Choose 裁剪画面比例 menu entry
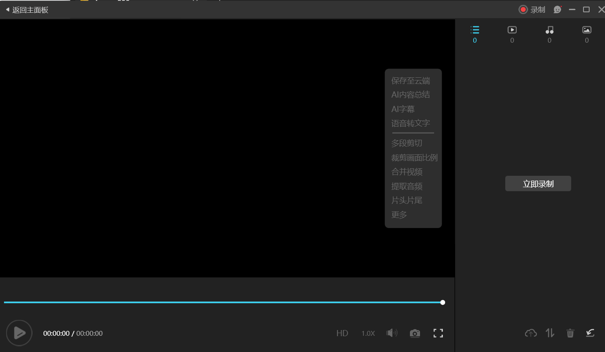605x352 pixels. [x=414, y=157]
